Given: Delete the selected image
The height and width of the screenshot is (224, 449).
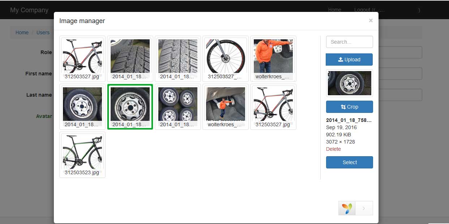Looking at the screenshot, I should [x=333, y=149].
